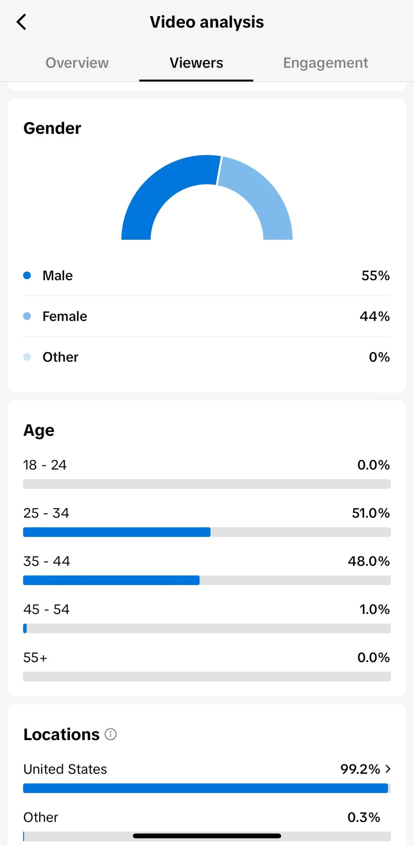The height and width of the screenshot is (846, 414).
Task: Click the Female legend dot
Action: 27,316
